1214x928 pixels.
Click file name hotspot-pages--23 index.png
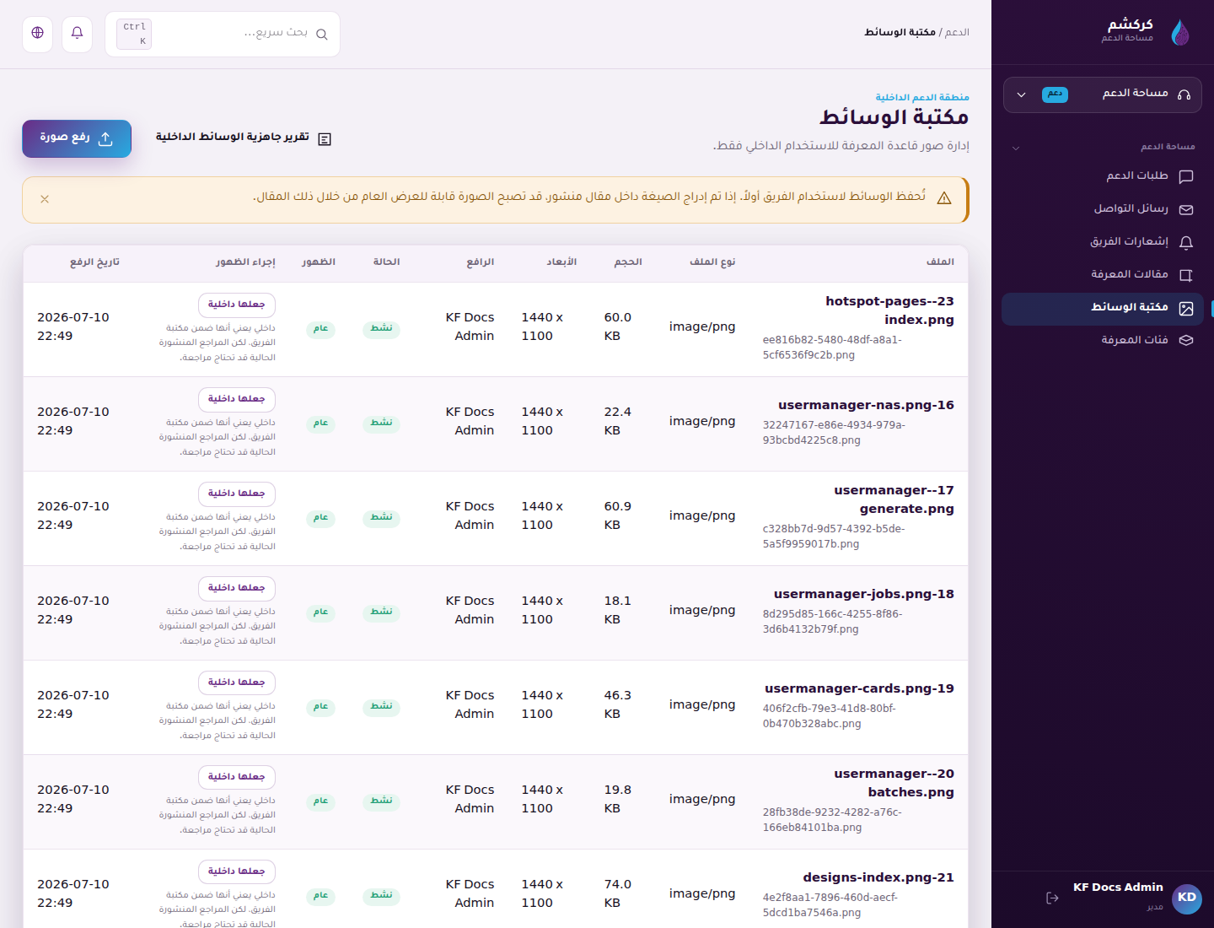pos(889,310)
